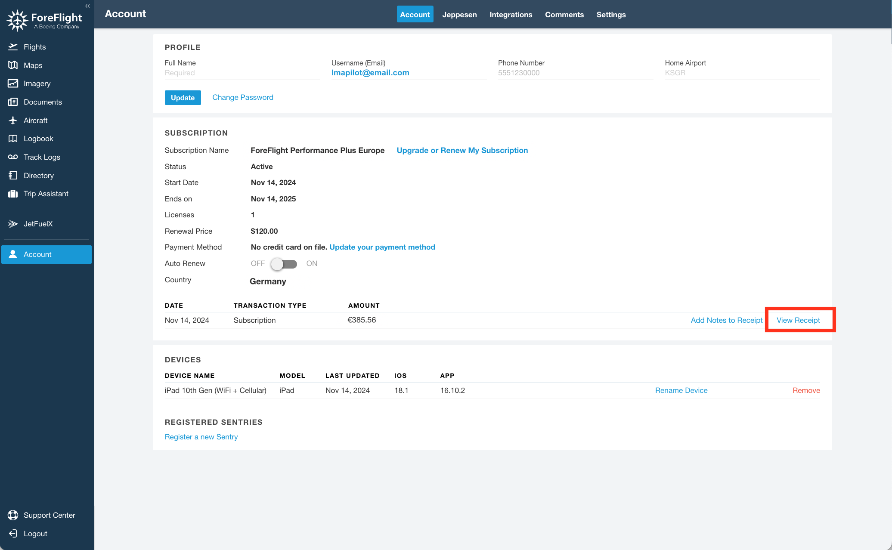Switch to the Integrations tab
The height and width of the screenshot is (550, 892).
511,15
